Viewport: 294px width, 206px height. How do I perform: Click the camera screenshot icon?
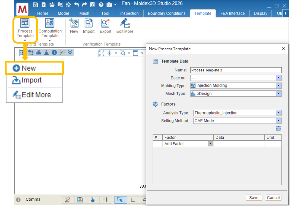click(x=109, y=5)
